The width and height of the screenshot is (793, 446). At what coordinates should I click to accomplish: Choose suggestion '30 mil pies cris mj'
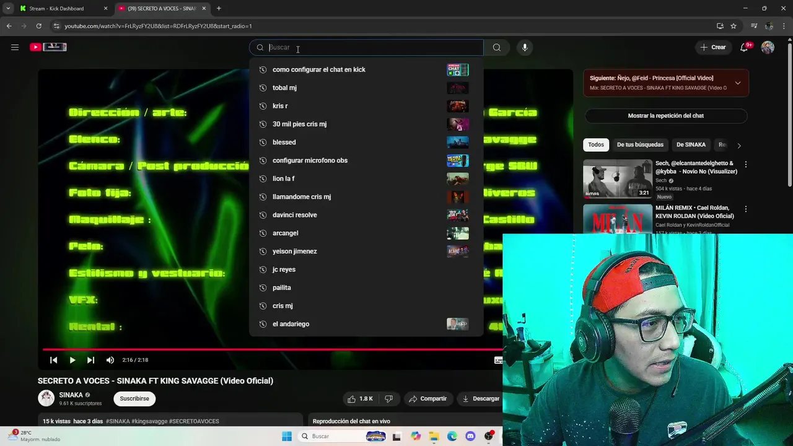(x=366, y=124)
